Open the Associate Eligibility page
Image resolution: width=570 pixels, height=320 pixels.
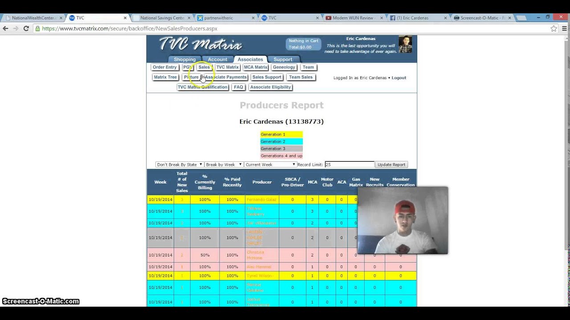point(271,87)
